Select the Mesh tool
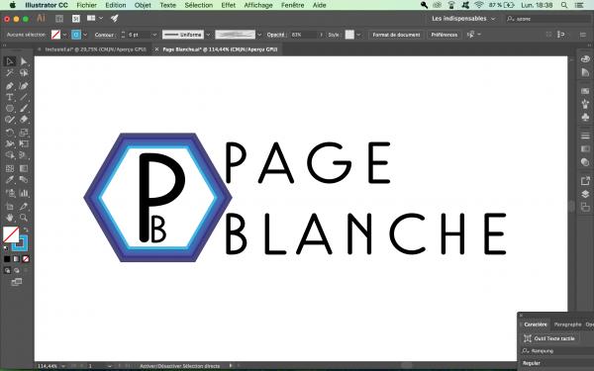 [x=10, y=168]
